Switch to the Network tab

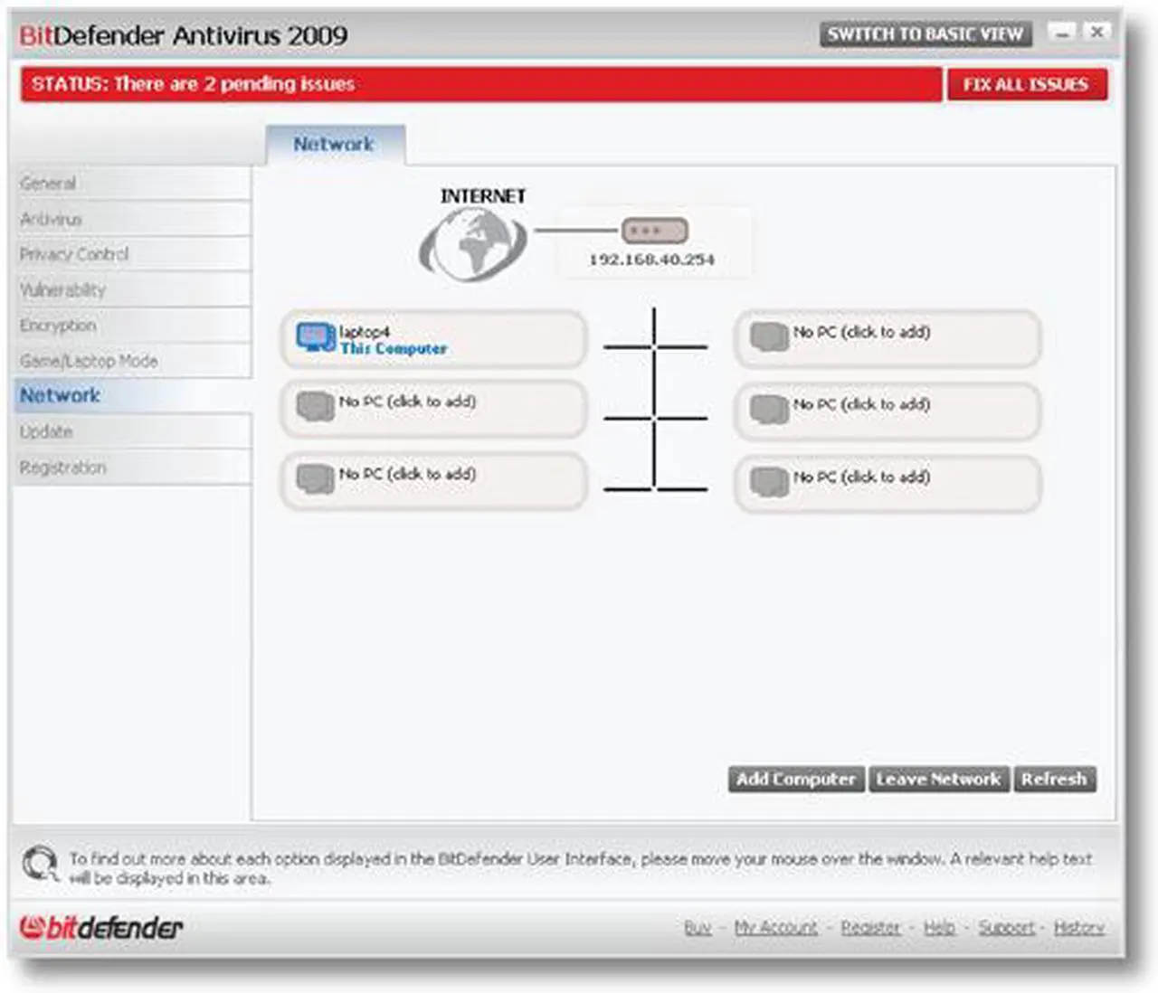[335, 145]
